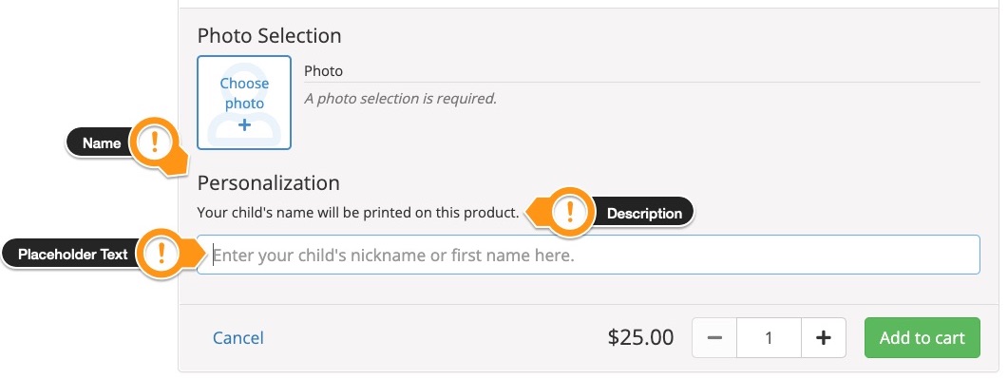The height and width of the screenshot is (379, 1008).
Task: Decrease quantity with the minus button
Action: tap(714, 338)
